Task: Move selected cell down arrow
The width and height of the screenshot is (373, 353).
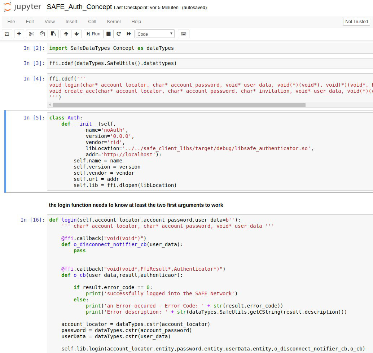Action: (x=76, y=34)
